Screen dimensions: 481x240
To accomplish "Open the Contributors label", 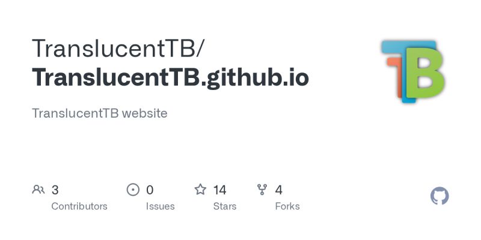I will point(79,206).
